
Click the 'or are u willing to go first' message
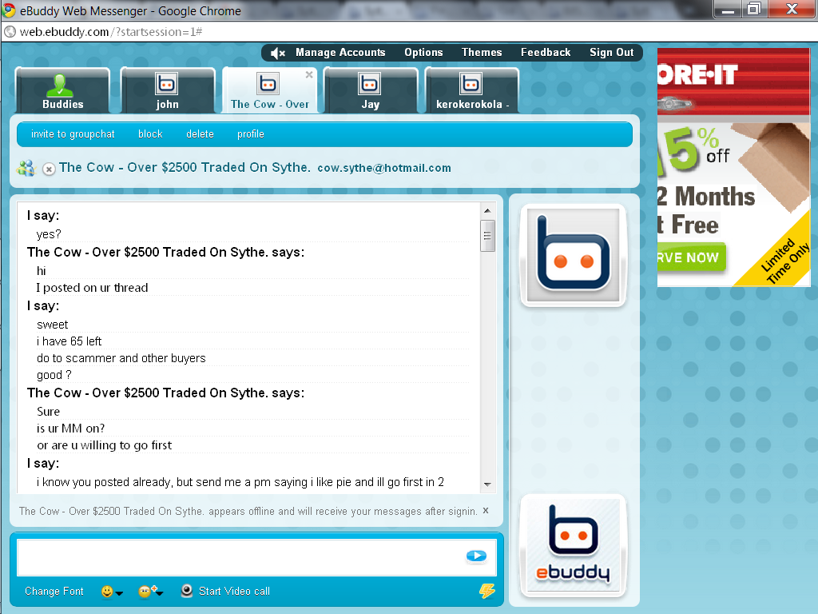pyautogui.click(x=104, y=445)
